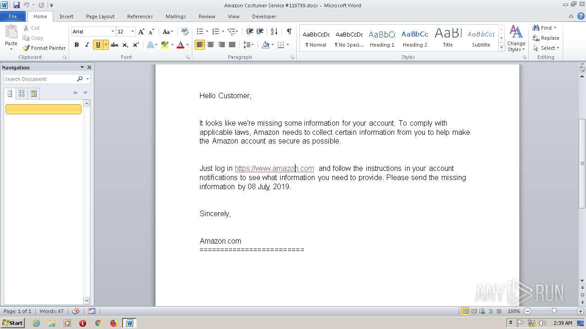
Task: Click the Save icon in Quick Access Toolbar
Action: pos(16,5)
